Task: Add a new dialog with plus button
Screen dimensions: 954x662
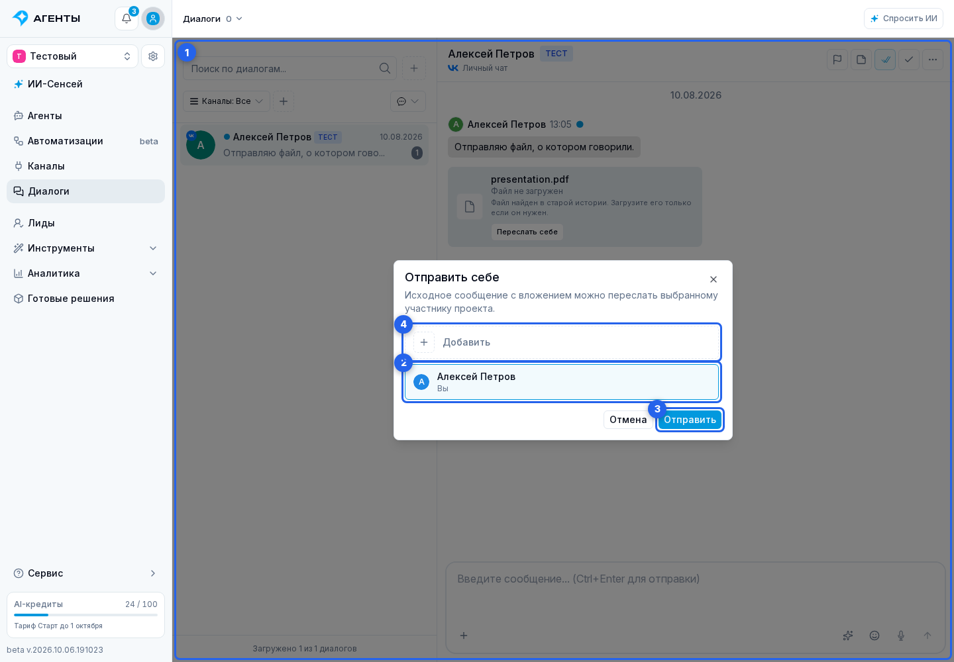Action: [x=414, y=68]
